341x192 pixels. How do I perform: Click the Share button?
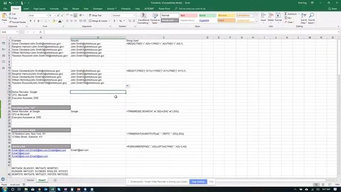[332, 9]
